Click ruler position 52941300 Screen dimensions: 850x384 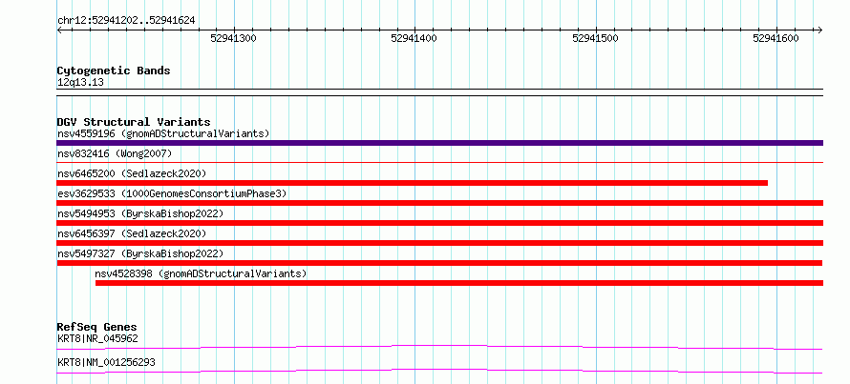tap(233, 39)
